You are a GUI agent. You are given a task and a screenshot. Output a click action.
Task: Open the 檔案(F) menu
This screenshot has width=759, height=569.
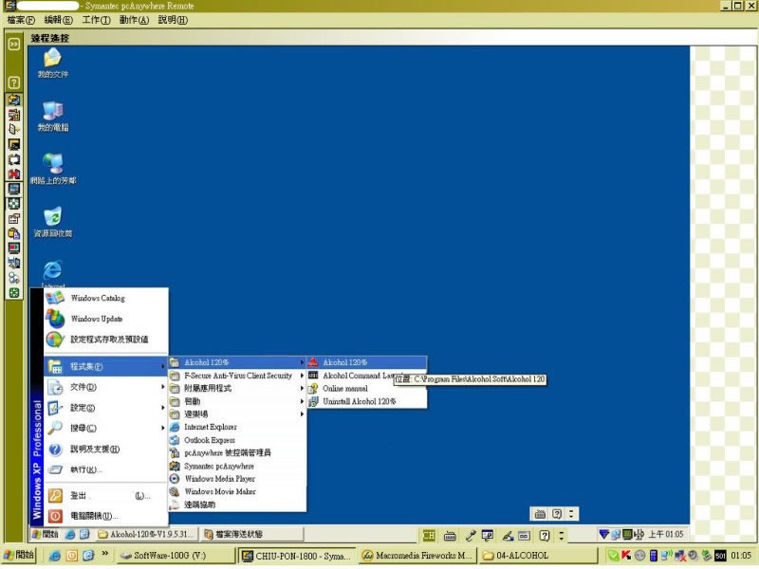click(x=21, y=20)
